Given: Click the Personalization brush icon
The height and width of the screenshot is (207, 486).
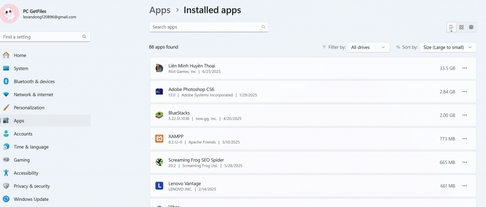Looking at the screenshot, I should 6,108.
